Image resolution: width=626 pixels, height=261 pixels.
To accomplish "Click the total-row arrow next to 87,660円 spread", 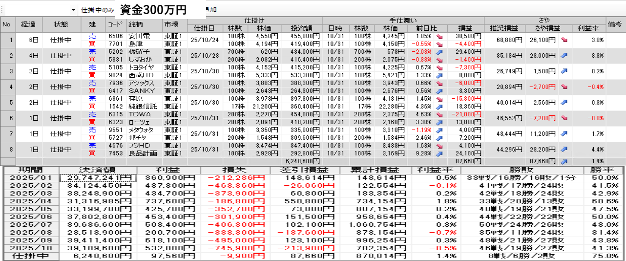I will pyautogui.click(x=564, y=161).
